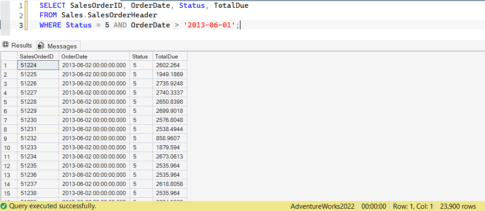The width and height of the screenshot is (485, 211).
Task: Click TotalDue value 2740.3337
Action: click(170, 93)
